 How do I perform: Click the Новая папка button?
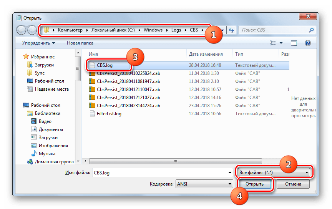click(x=80, y=43)
